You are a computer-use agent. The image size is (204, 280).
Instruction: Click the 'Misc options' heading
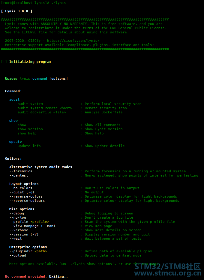(22, 209)
